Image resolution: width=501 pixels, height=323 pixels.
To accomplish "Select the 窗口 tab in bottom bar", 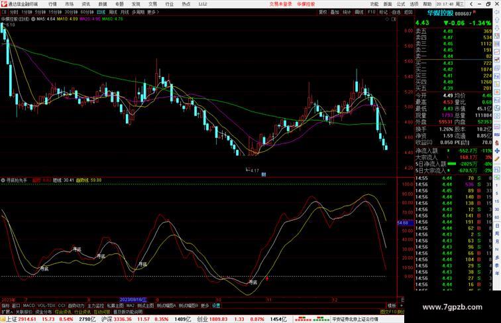I will click(x=16, y=306).
